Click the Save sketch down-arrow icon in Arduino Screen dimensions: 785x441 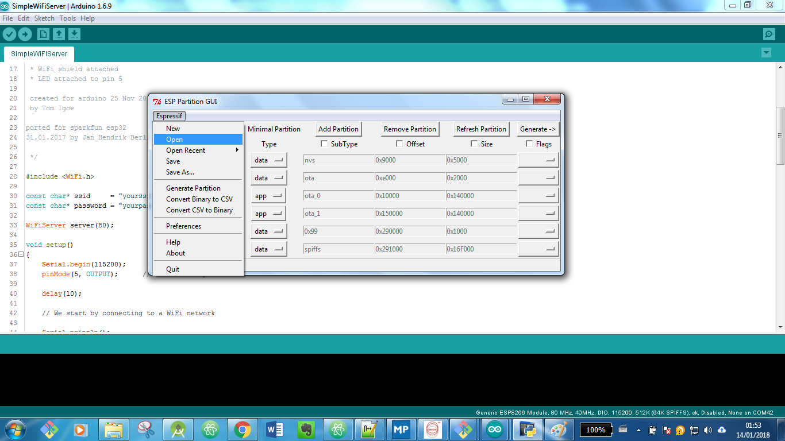pos(75,34)
